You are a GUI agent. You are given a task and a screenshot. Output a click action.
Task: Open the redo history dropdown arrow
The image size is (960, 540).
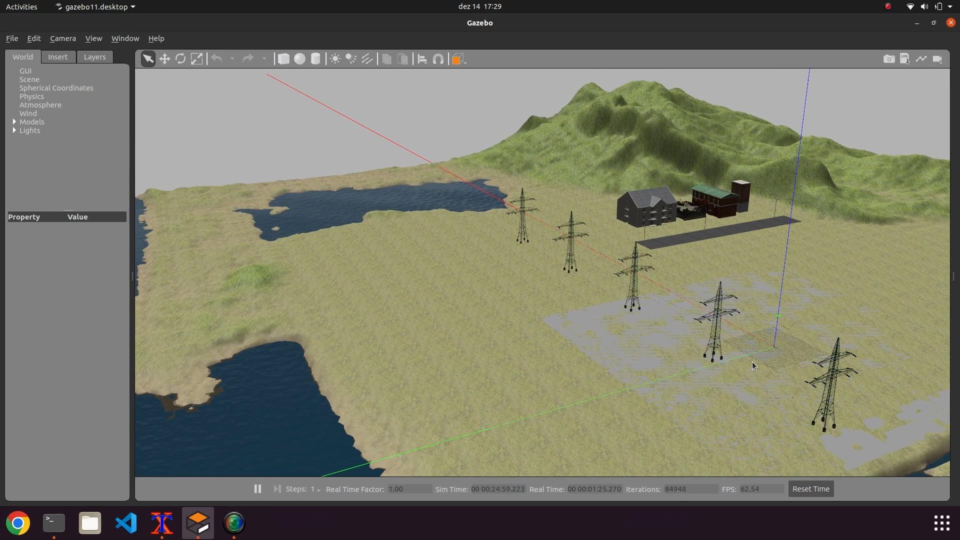[264, 59]
